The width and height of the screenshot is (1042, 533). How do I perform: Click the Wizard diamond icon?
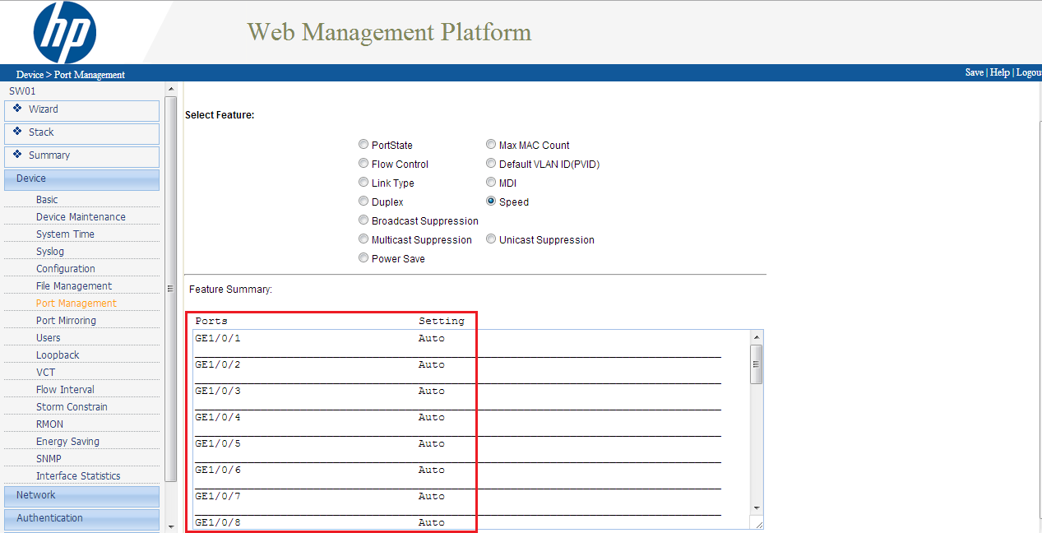click(x=17, y=109)
